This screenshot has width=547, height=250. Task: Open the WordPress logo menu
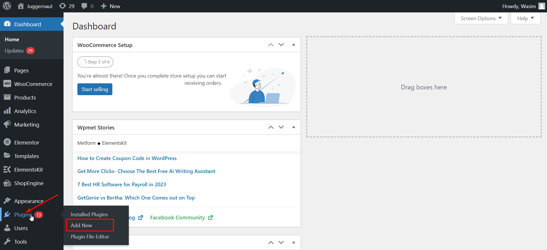pos(7,6)
